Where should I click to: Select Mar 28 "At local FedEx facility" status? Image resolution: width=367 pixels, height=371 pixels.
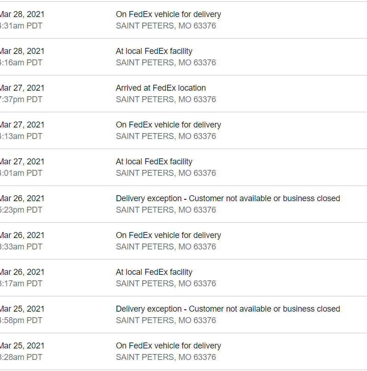[x=154, y=51]
